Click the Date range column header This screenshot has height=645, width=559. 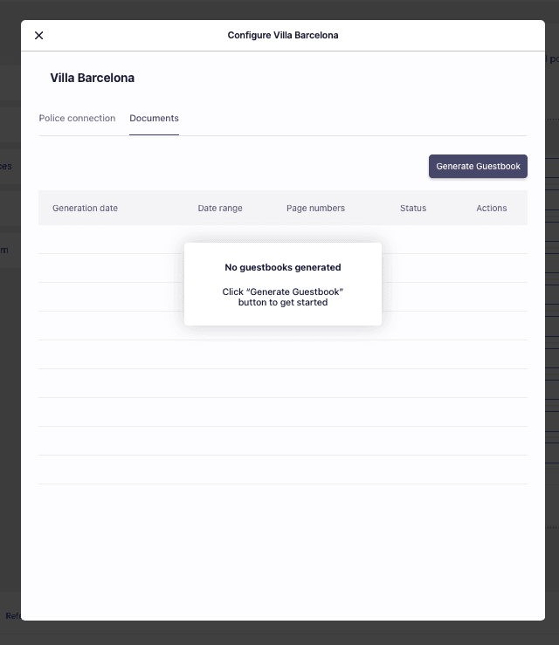point(220,209)
